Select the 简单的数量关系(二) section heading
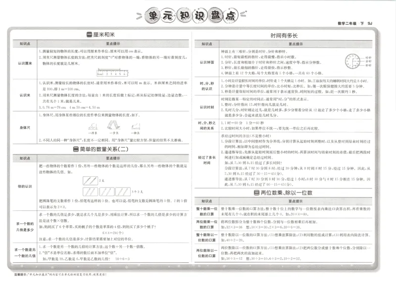Viewport: 396px width, 287px height. 104,149
